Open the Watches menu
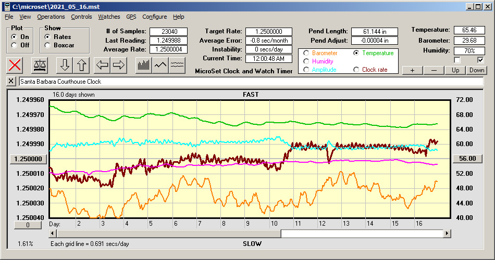Image resolution: width=495 pixels, height=260 pixels. coord(109,17)
